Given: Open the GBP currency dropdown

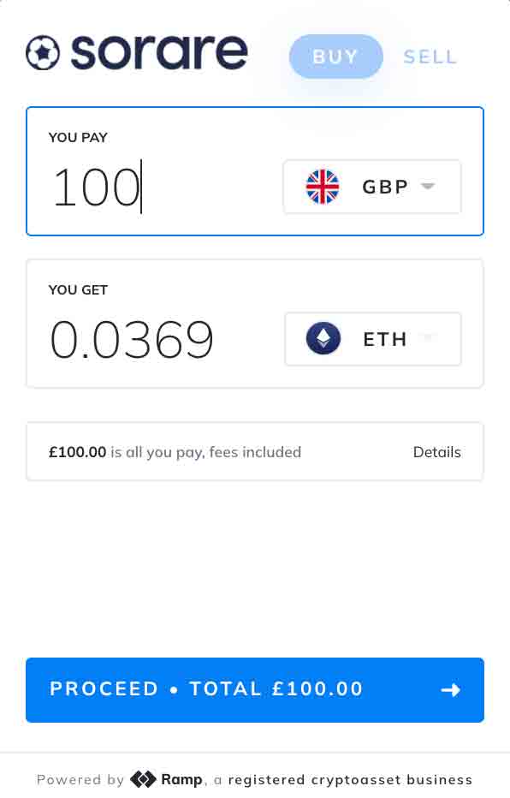Looking at the screenshot, I should pos(372,187).
